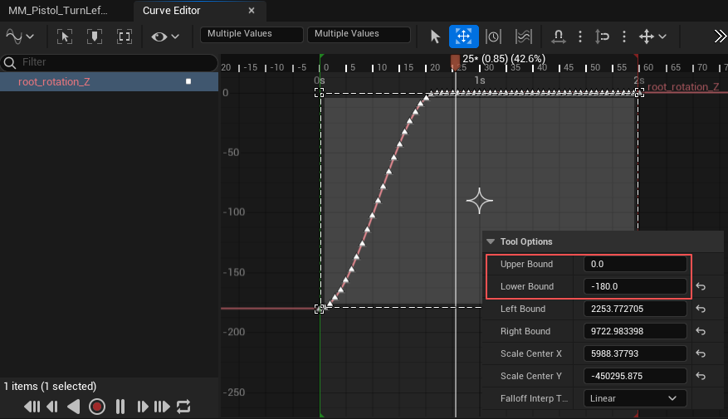Image resolution: width=728 pixels, height=419 pixels.
Task: Open the visibility options dropdown arrow
Action: (x=175, y=37)
